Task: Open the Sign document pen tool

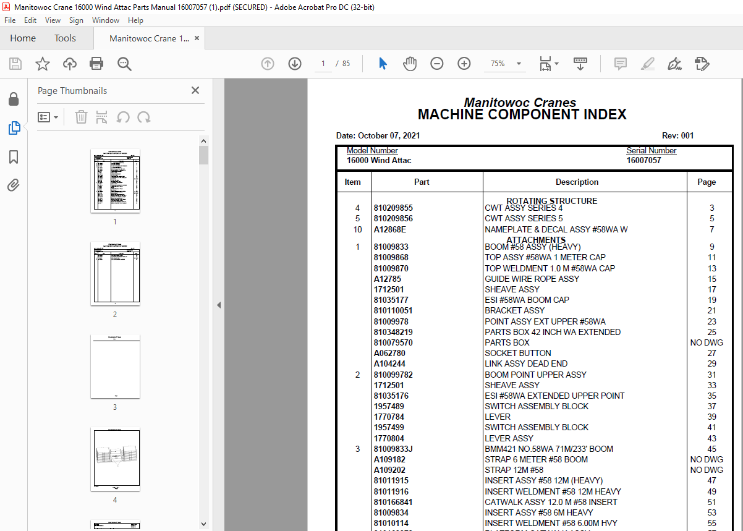Action: tap(674, 64)
